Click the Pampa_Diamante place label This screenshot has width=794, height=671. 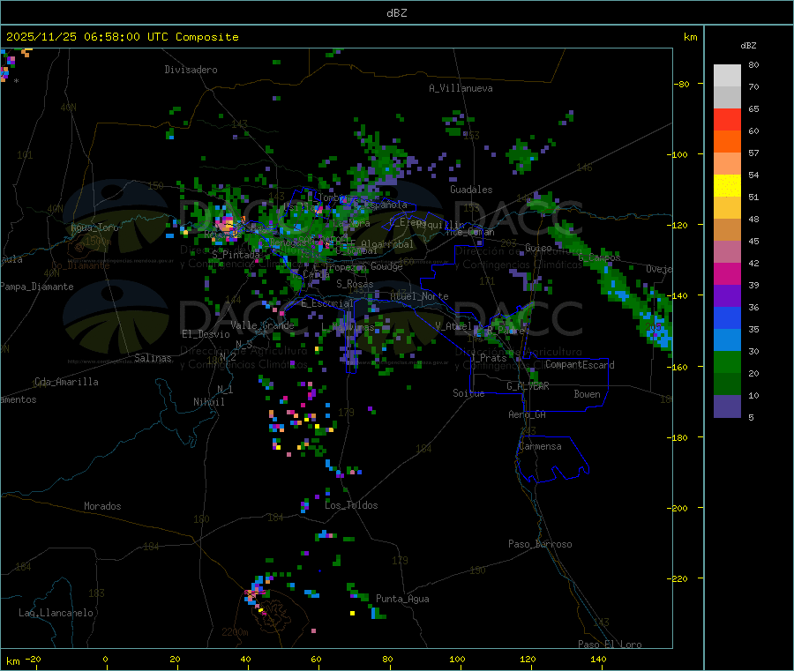pos(37,287)
